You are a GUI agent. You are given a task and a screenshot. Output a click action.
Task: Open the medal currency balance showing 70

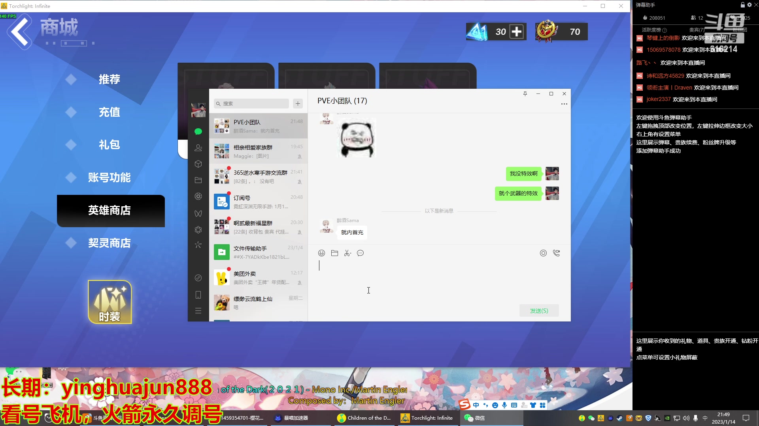click(561, 32)
